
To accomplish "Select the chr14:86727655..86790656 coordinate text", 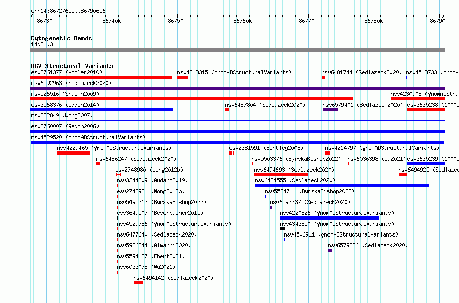I will coord(68,11).
